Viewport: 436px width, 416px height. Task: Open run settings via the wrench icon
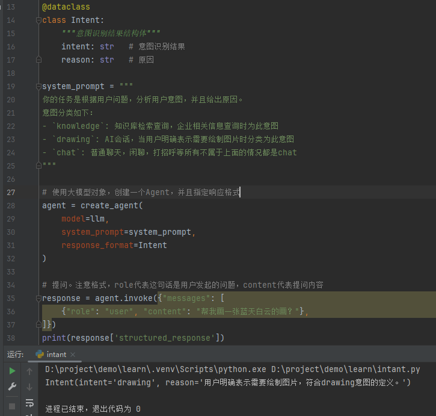click(12, 387)
